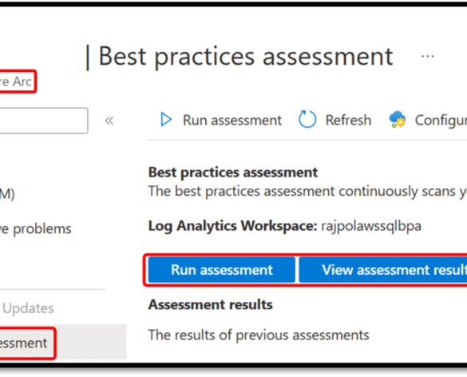
Task: Click the blue Run assessment button
Action: [x=222, y=270]
